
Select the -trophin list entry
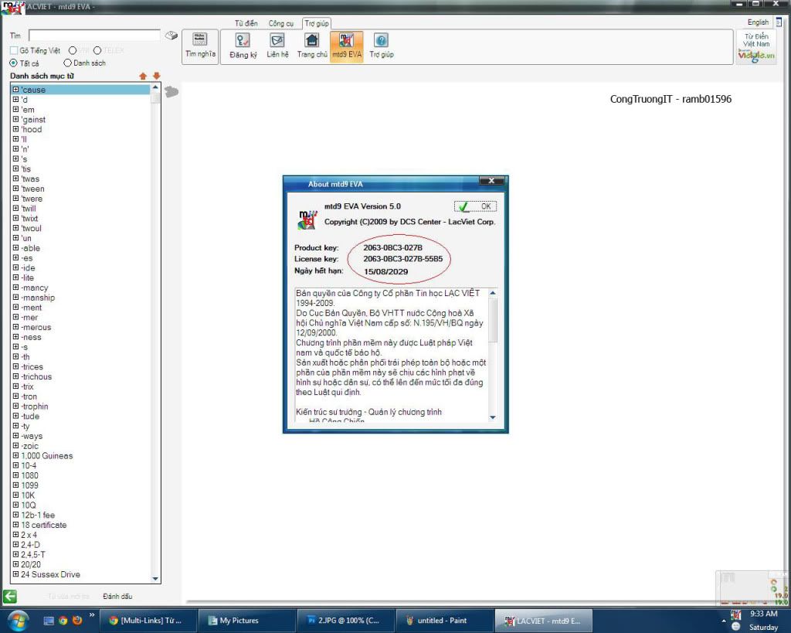point(35,407)
